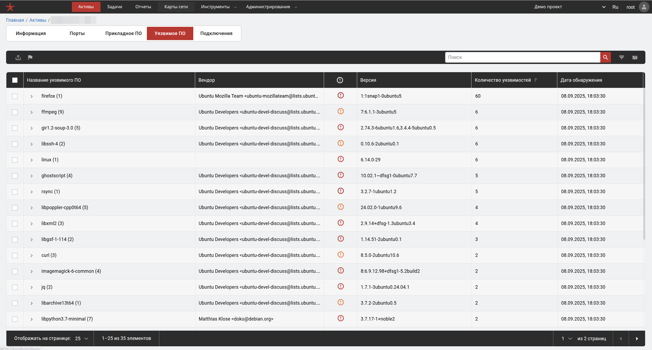The height and width of the screenshot is (350, 652).
Task: Expand the imagemagick-6-common row
Action: 32,271
